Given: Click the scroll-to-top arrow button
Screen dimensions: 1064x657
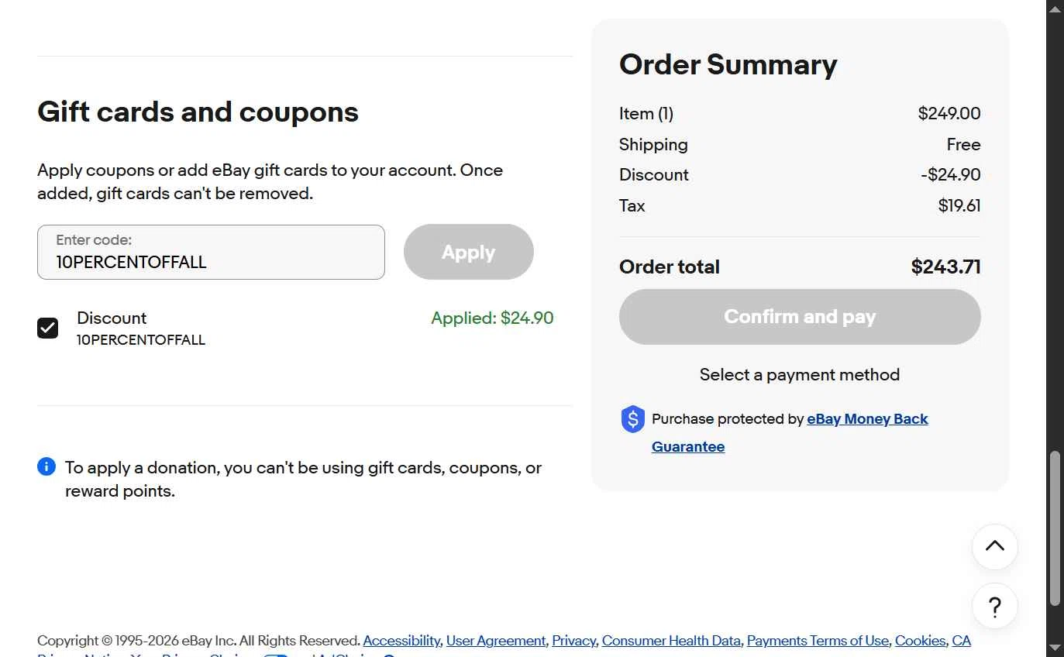Looking at the screenshot, I should tap(994, 547).
